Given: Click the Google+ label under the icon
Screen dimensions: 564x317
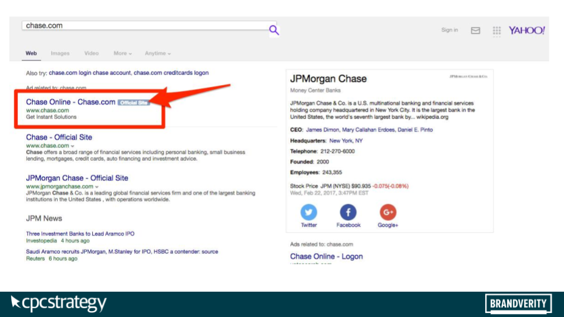Looking at the screenshot, I should coord(388,225).
